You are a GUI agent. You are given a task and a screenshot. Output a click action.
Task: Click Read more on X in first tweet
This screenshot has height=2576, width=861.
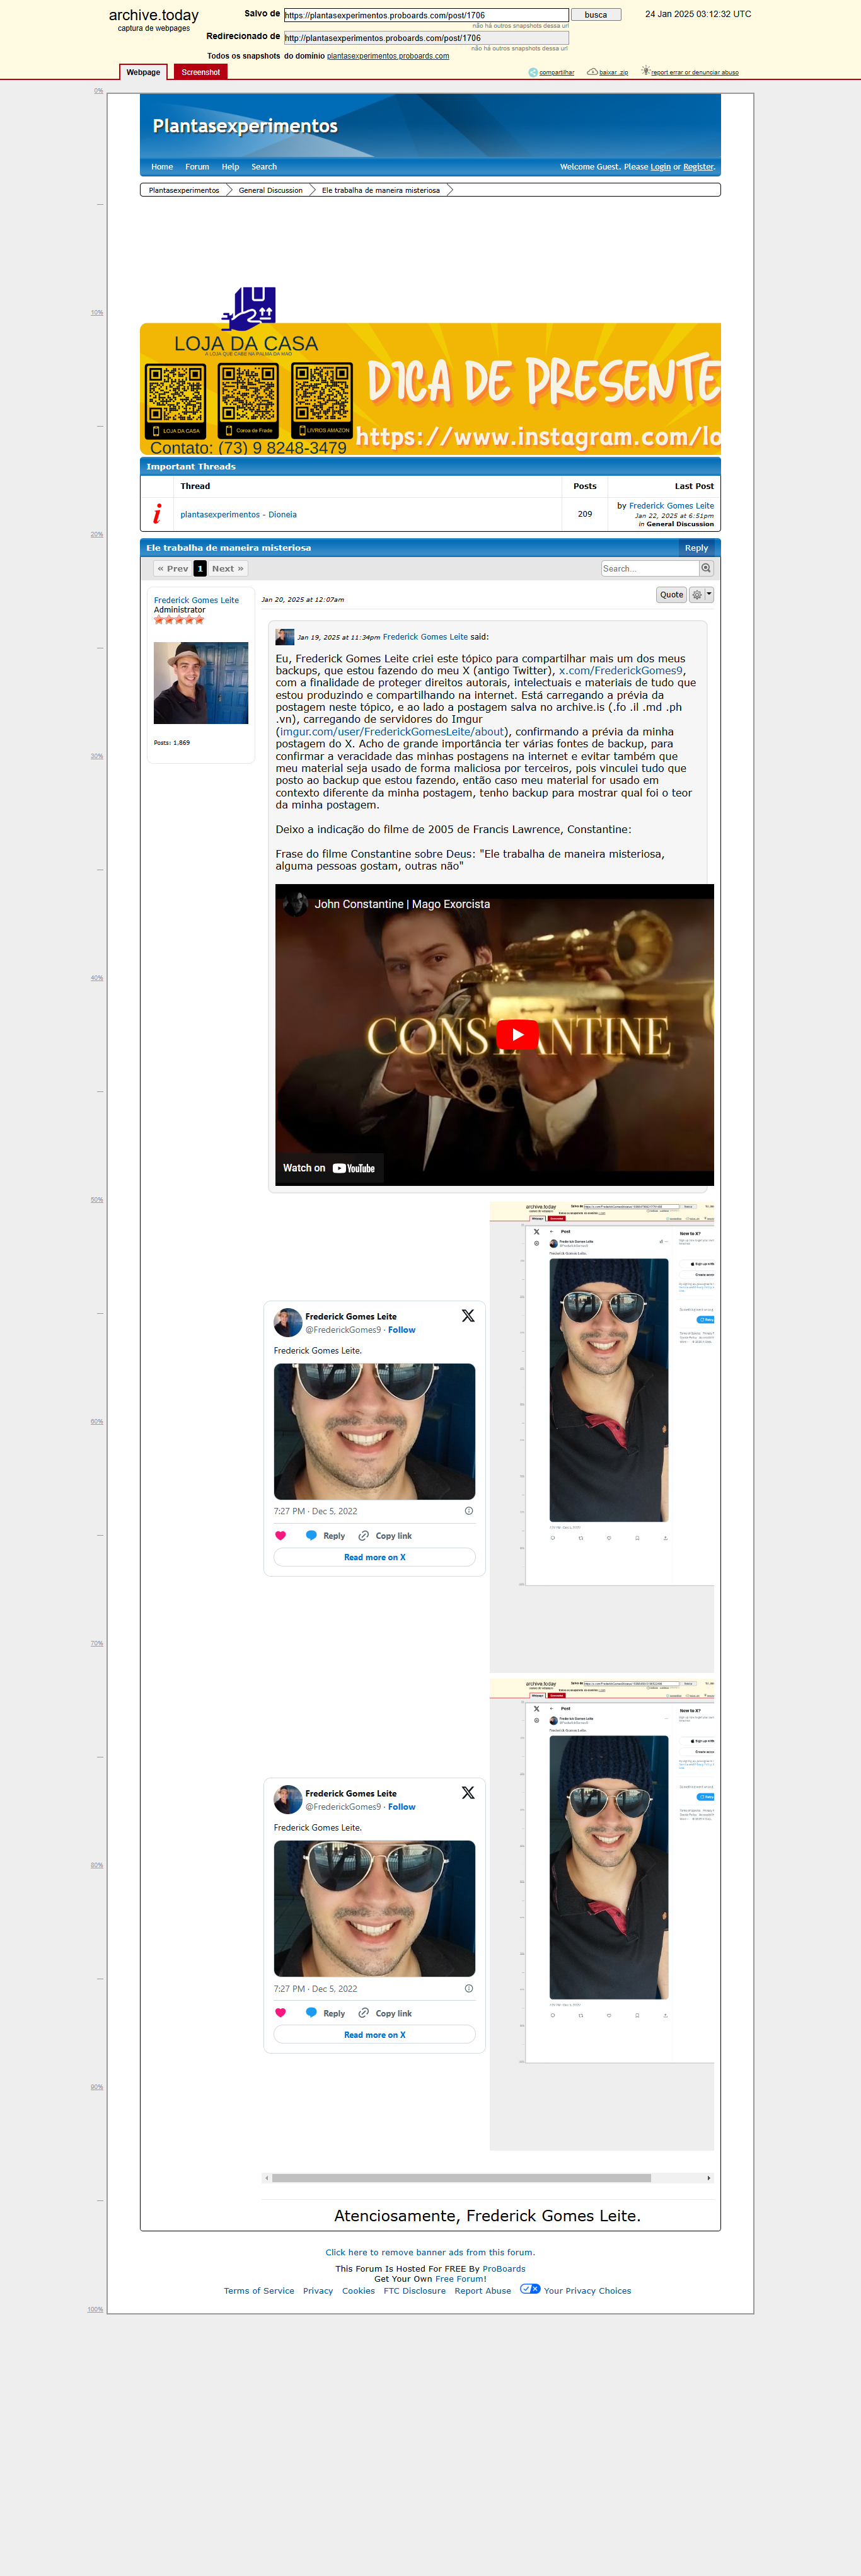point(375,1557)
